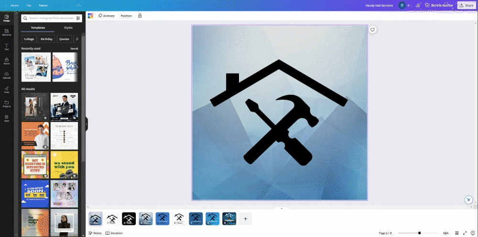Select page 1 thumbnail
Image resolution: width=478 pixels, height=237 pixels.
96,219
